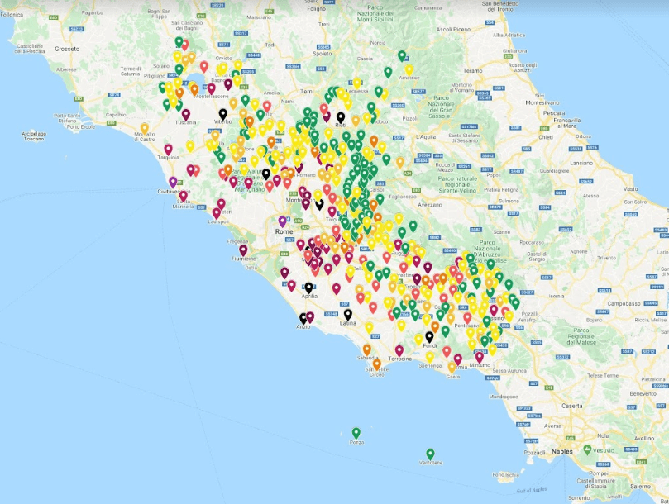Open the Vesuvio green landmark marker

click(x=587, y=449)
